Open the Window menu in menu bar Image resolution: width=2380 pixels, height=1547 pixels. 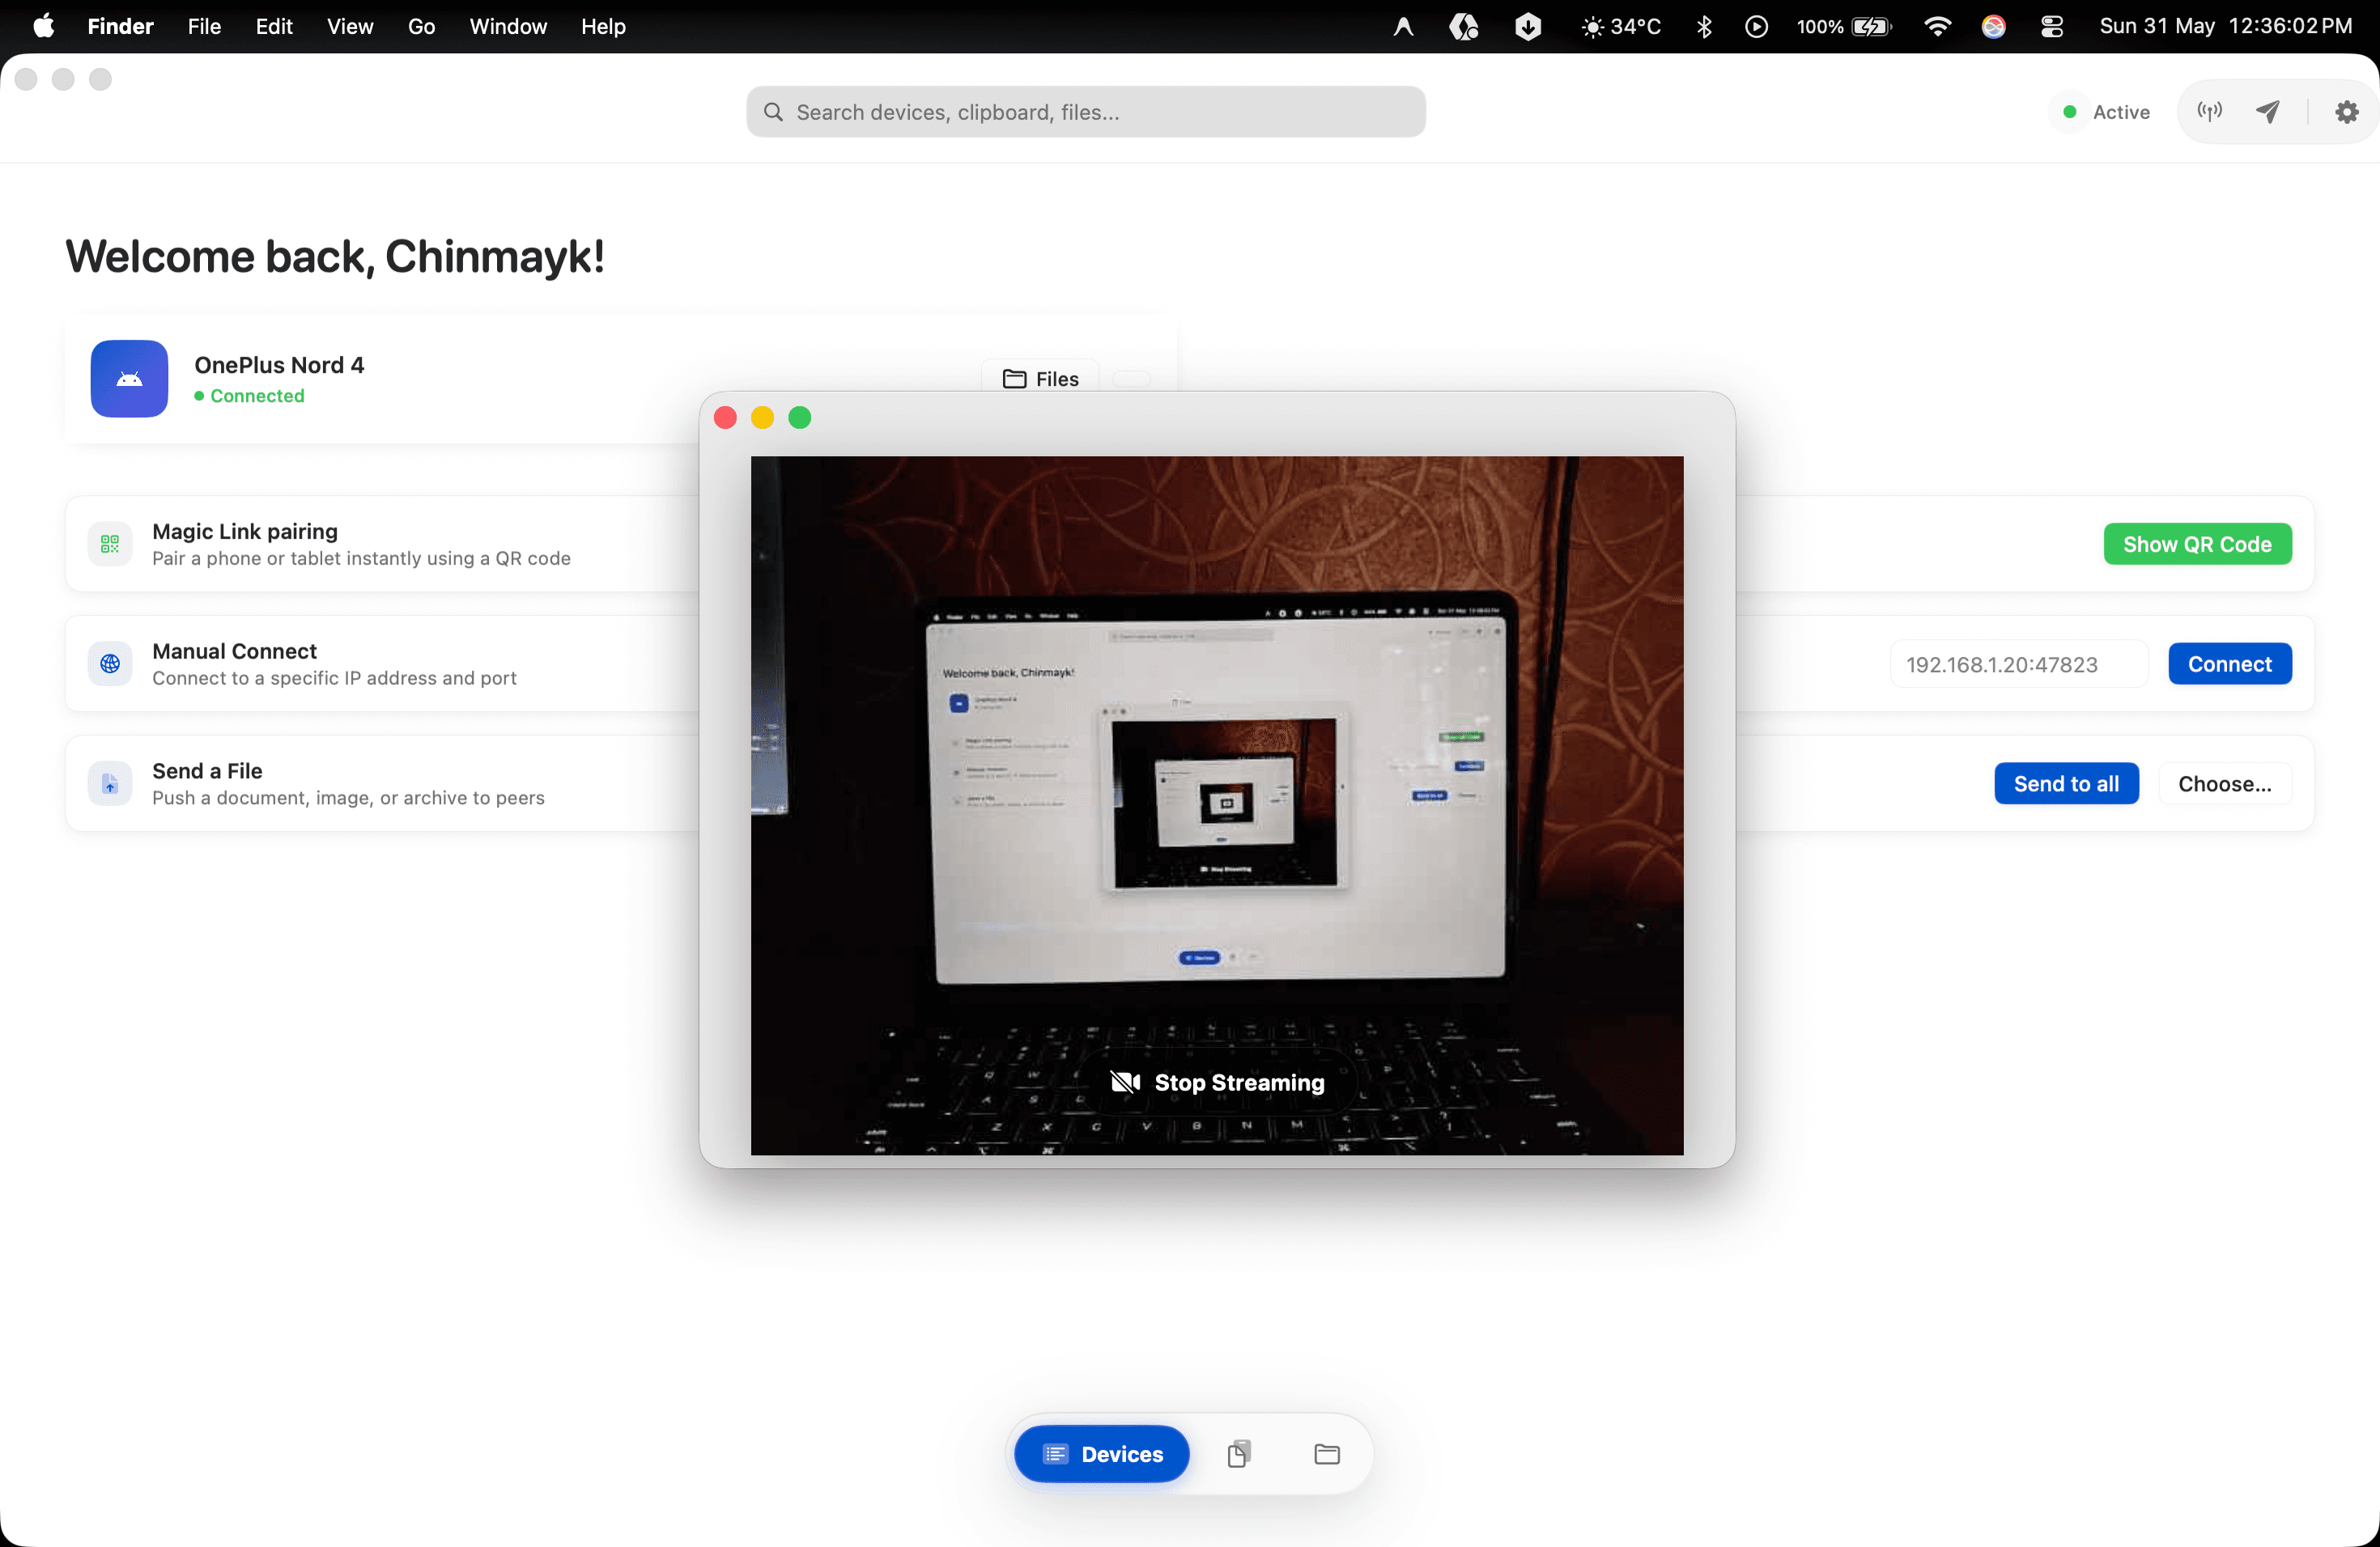508,26
